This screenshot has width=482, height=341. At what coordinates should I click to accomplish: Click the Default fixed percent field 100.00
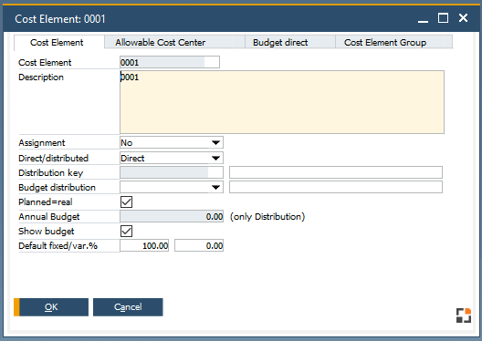[x=144, y=245]
